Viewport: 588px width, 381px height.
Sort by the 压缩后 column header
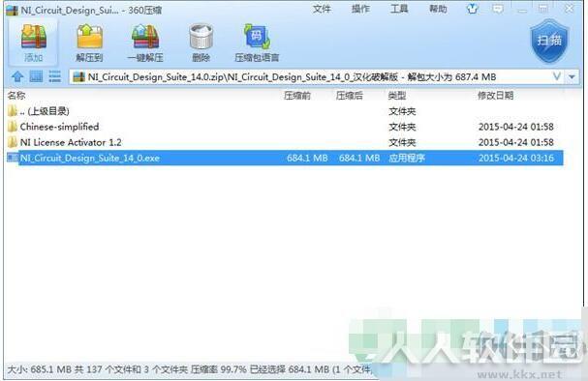[349, 96]
